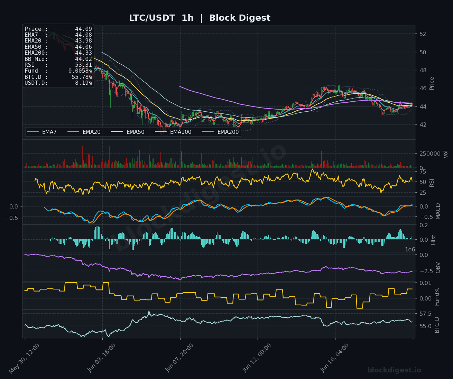
Task: Click the Jun 03, 16:00 date tick
Action: coord(102,358)
